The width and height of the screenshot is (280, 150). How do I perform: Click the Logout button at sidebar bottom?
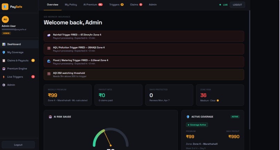18,145
